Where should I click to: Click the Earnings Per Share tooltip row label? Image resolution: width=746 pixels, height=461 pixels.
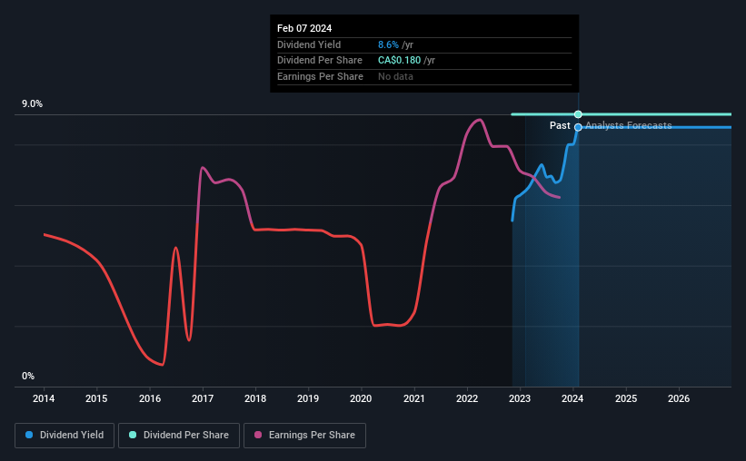(x=320, y=76)
